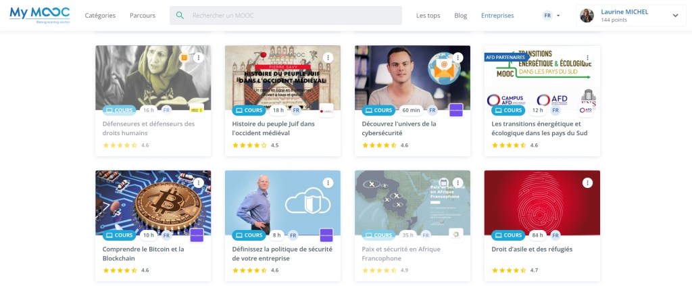This screenshot has width=692, height=286.
Task: Open course Comprendre le Bitcoin et la Blockchain
Action: 143,253
